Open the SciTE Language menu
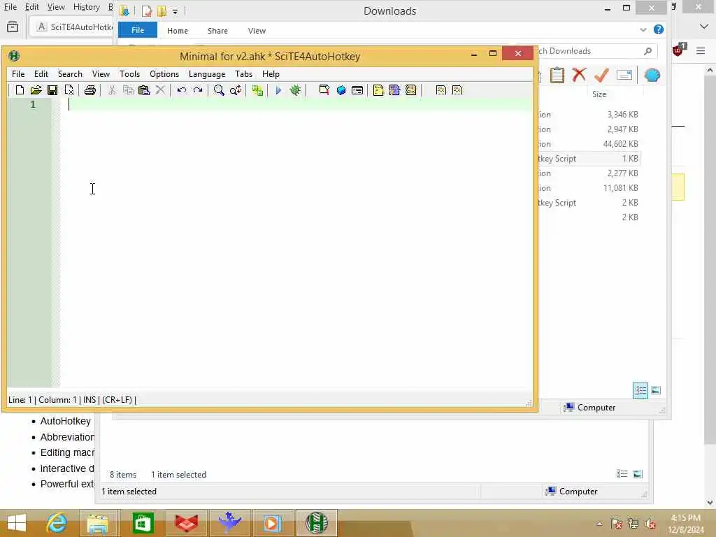Screen dimensions: 716x537 pos(207,74)
